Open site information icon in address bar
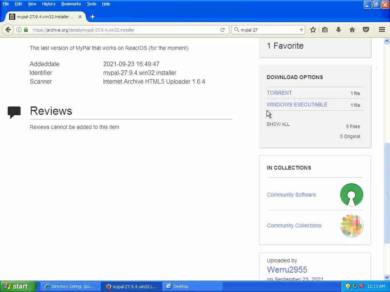Screen dimensions: 390x292 [x=19, y=30]
